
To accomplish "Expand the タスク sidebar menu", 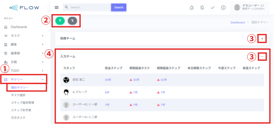I will click(24, 36).
